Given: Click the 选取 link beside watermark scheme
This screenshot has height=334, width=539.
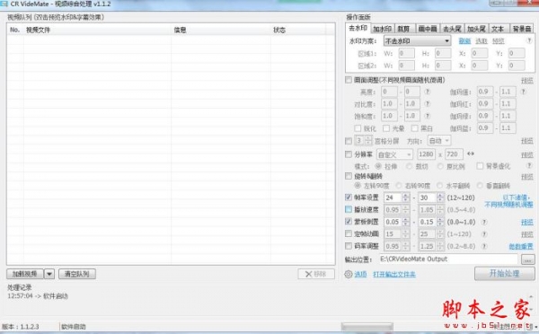Looking at the screenshot, I should click(x=482, y=41).
